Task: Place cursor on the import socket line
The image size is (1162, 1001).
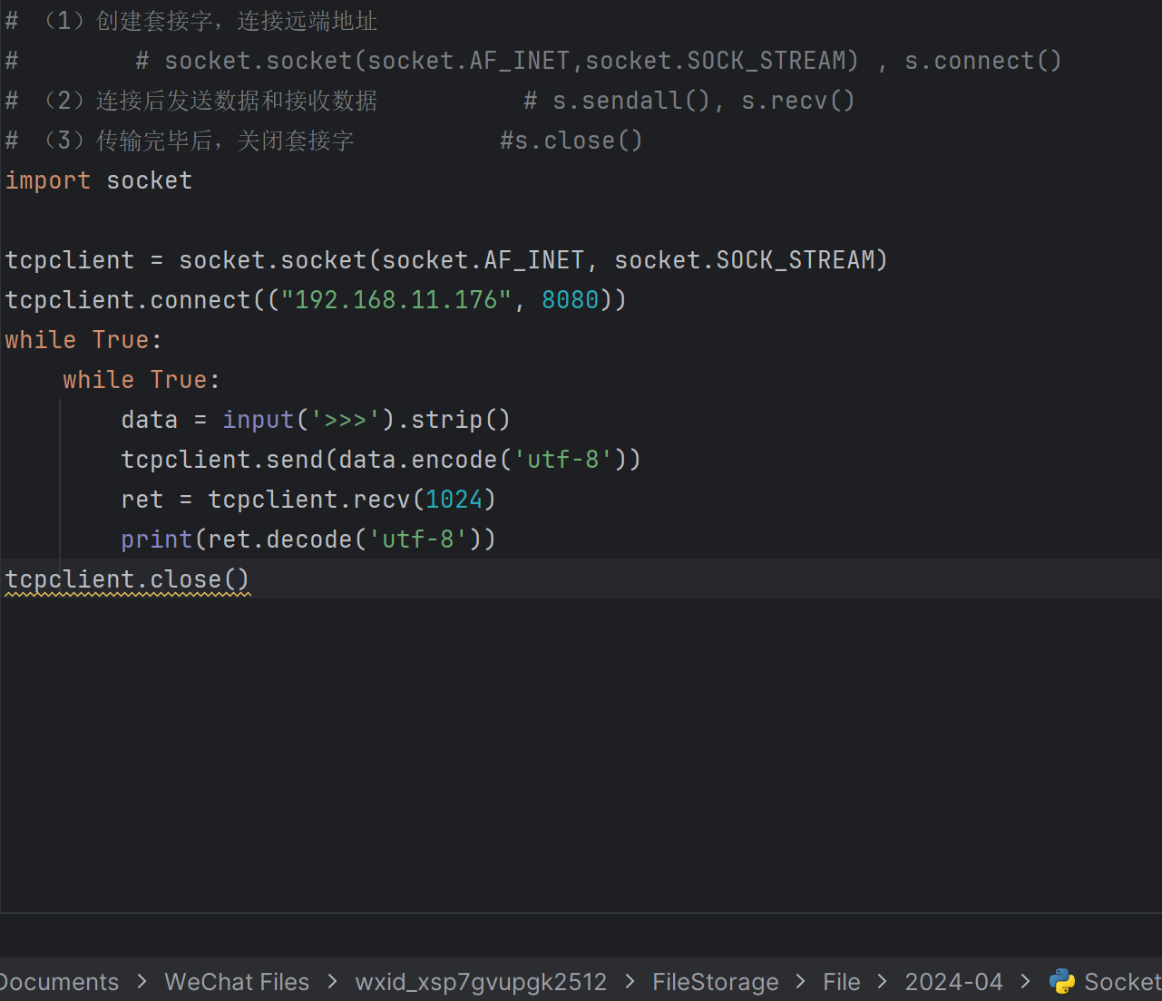Action: coord(99,180)
